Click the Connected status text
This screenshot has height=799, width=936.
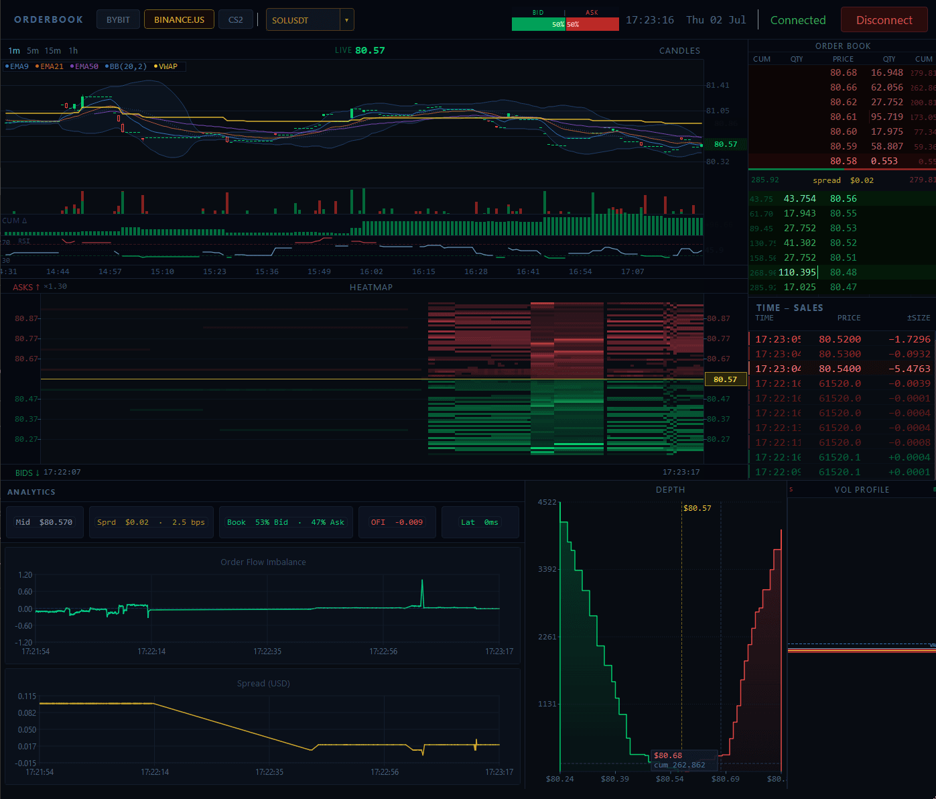798,20
